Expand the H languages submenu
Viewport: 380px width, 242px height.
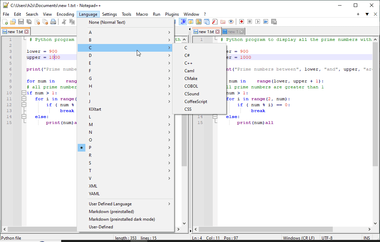pyautogui.click(x=126, y=86)
